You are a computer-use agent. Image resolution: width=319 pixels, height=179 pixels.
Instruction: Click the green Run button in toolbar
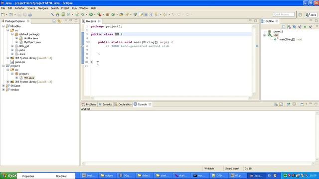(91, 14)
